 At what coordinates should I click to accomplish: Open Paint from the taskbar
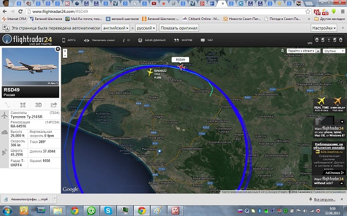pyautogui.click(x=158, y=211)
